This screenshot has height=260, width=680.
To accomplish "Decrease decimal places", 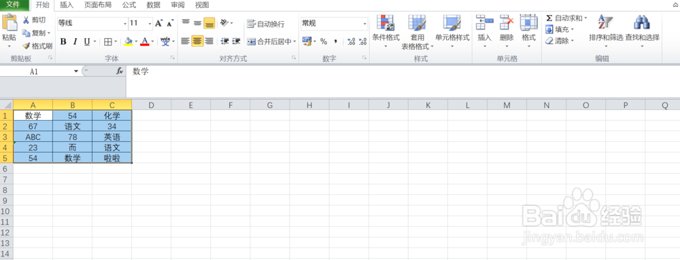I will (x=363, y=41).
